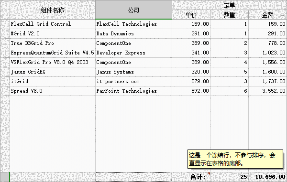This screenshot has height=182, width=287.
Task: Select amount 1,737.00
Action: pos(267,81)
